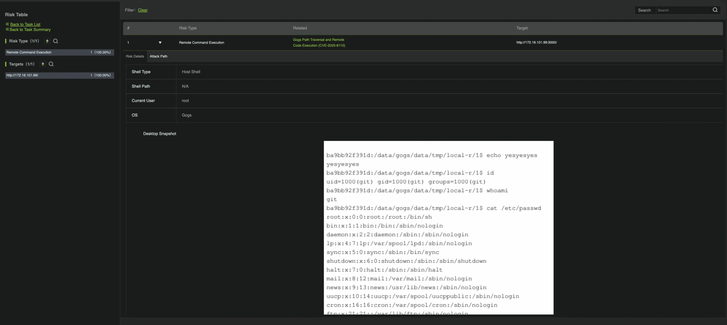The image size is (727, 325).
Task: Select the Risk Type search icon
Action: point(56,41)
